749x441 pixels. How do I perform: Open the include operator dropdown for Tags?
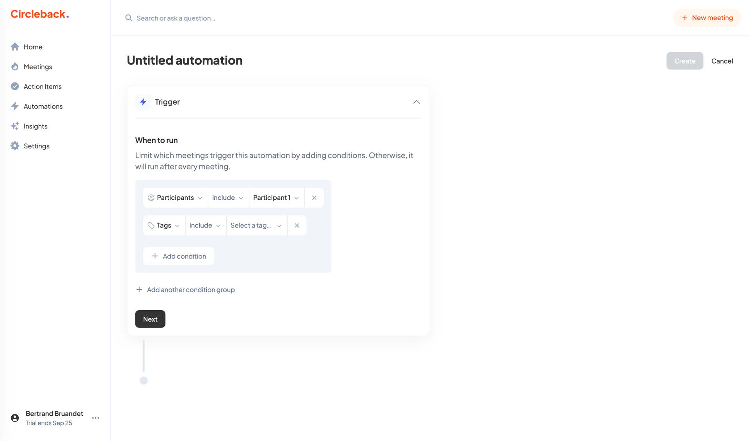click(x=205, y=225)
